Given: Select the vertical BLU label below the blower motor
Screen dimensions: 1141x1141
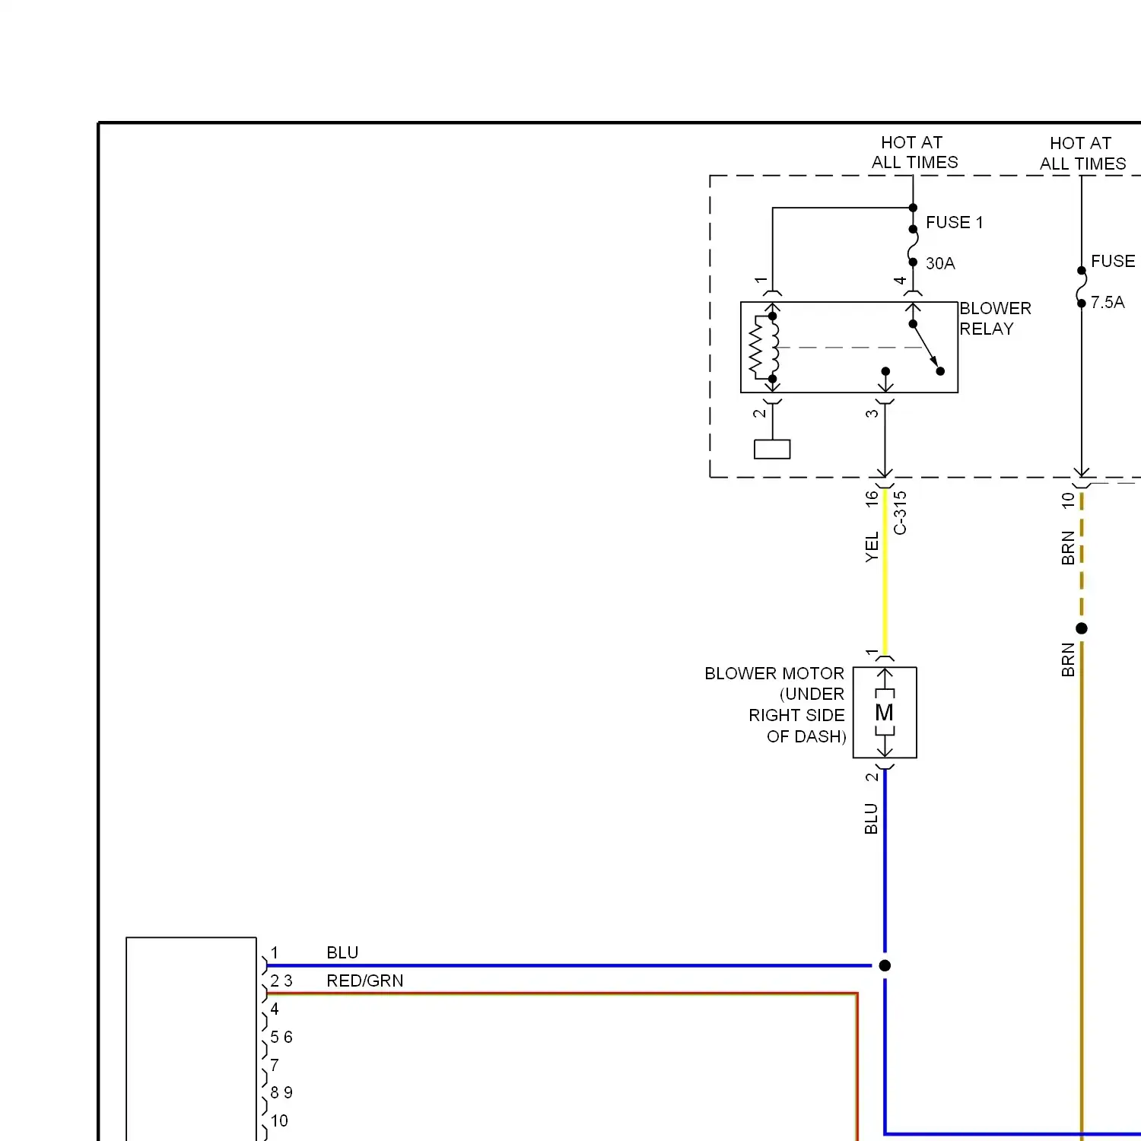Looking at the screenshot, I should pos(871,818).
